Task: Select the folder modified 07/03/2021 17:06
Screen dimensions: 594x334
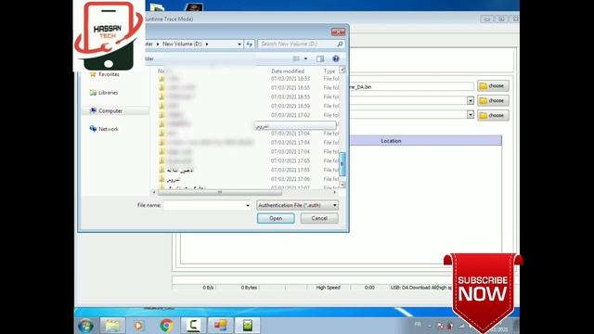Action: pyautogui.click(x=248, y=179)
